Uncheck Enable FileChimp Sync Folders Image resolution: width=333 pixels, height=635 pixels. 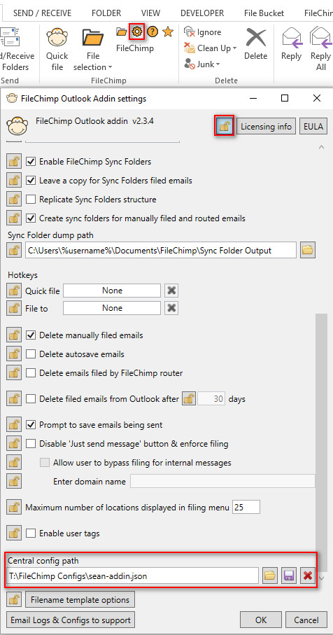31,162
